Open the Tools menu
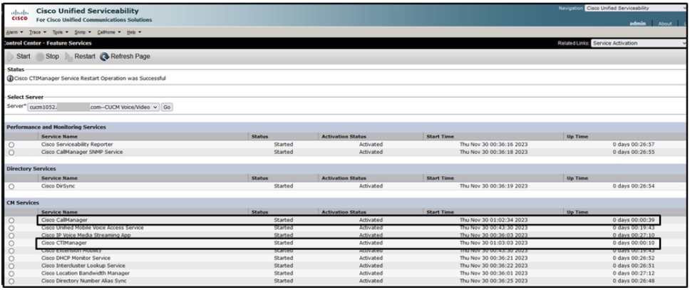This screenshot has width=690, height=290. point(61,32)
